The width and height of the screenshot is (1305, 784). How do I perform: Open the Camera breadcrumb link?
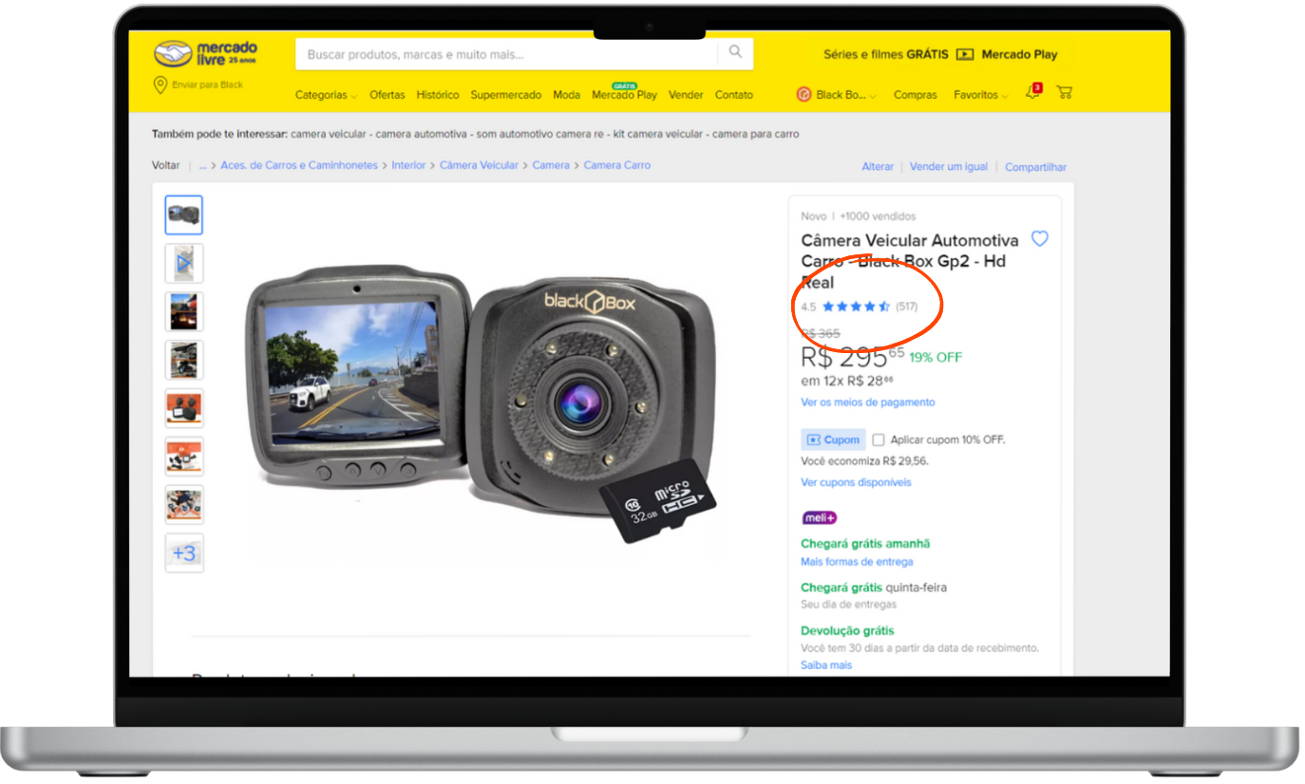click(551, 165)
